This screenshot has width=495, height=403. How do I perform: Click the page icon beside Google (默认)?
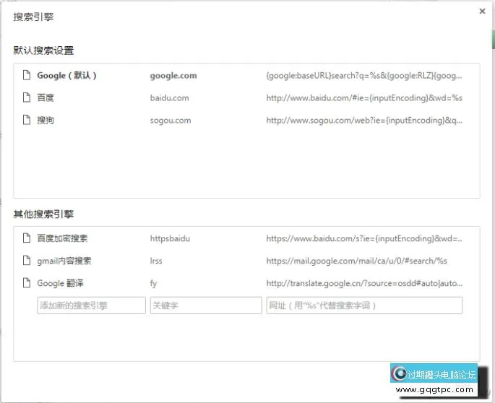tap(27, 75)
